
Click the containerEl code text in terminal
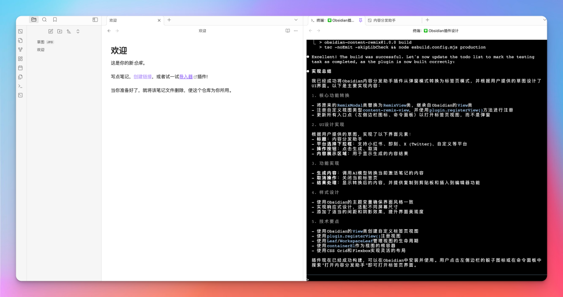341,246
